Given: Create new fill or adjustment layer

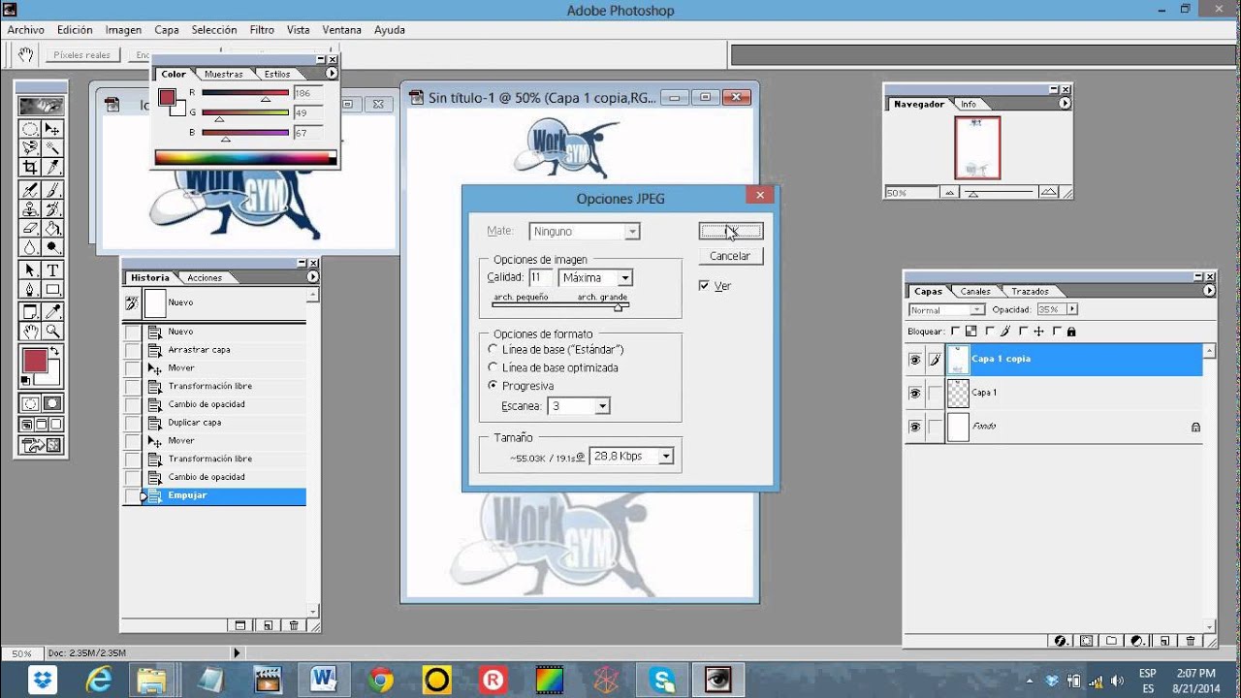Looking at the screenshot, I should [1137, 641].
